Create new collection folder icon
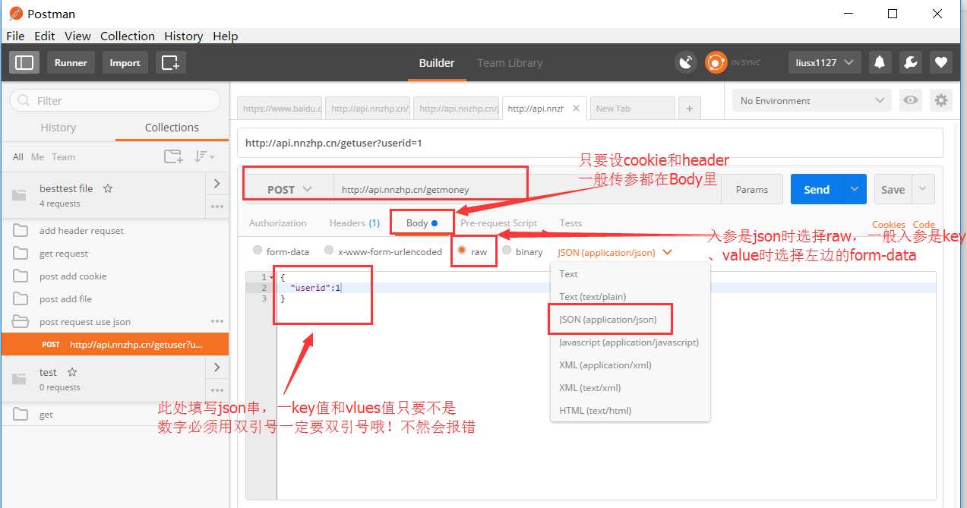This screenshot has height=508, width=967. [173, 156]
